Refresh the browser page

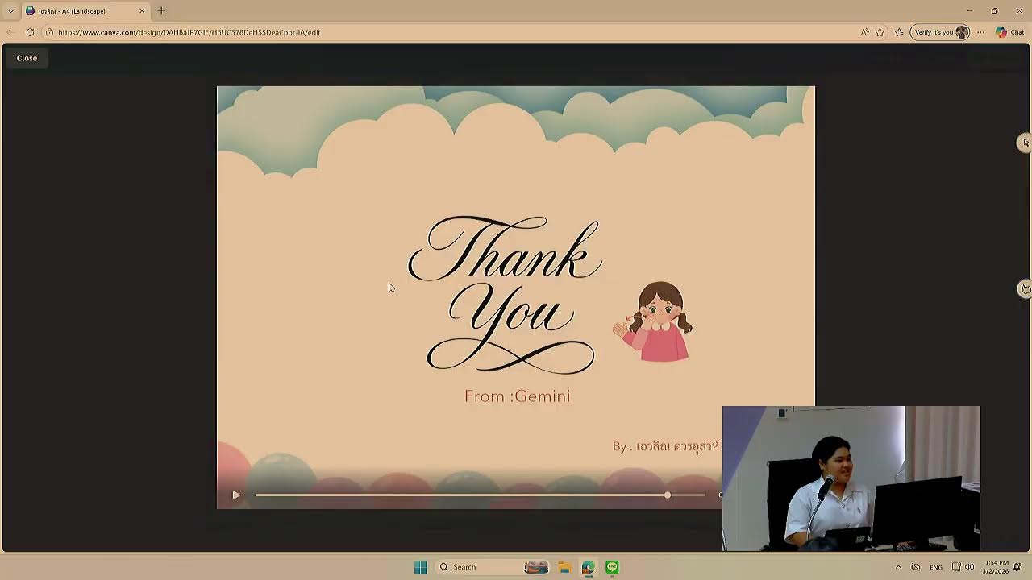tap(30, 32)
